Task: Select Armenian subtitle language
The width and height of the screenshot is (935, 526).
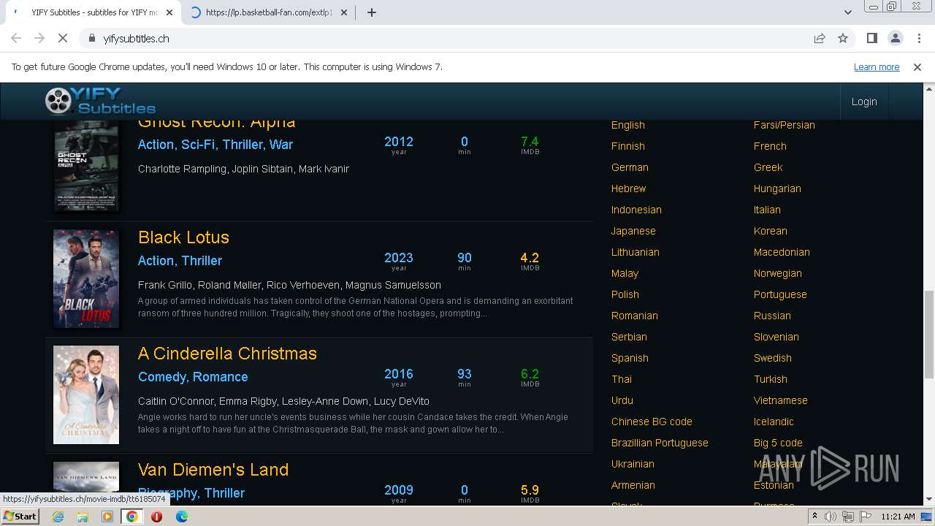Action: (633, 485)
